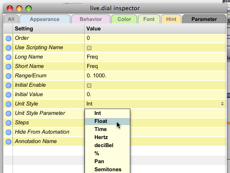Click the Short Name value Freq
230x173 pixels.
[155, 66]
